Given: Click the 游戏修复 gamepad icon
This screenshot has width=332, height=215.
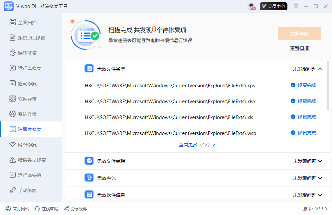Looking at the screenshot, I should point(12,53).
